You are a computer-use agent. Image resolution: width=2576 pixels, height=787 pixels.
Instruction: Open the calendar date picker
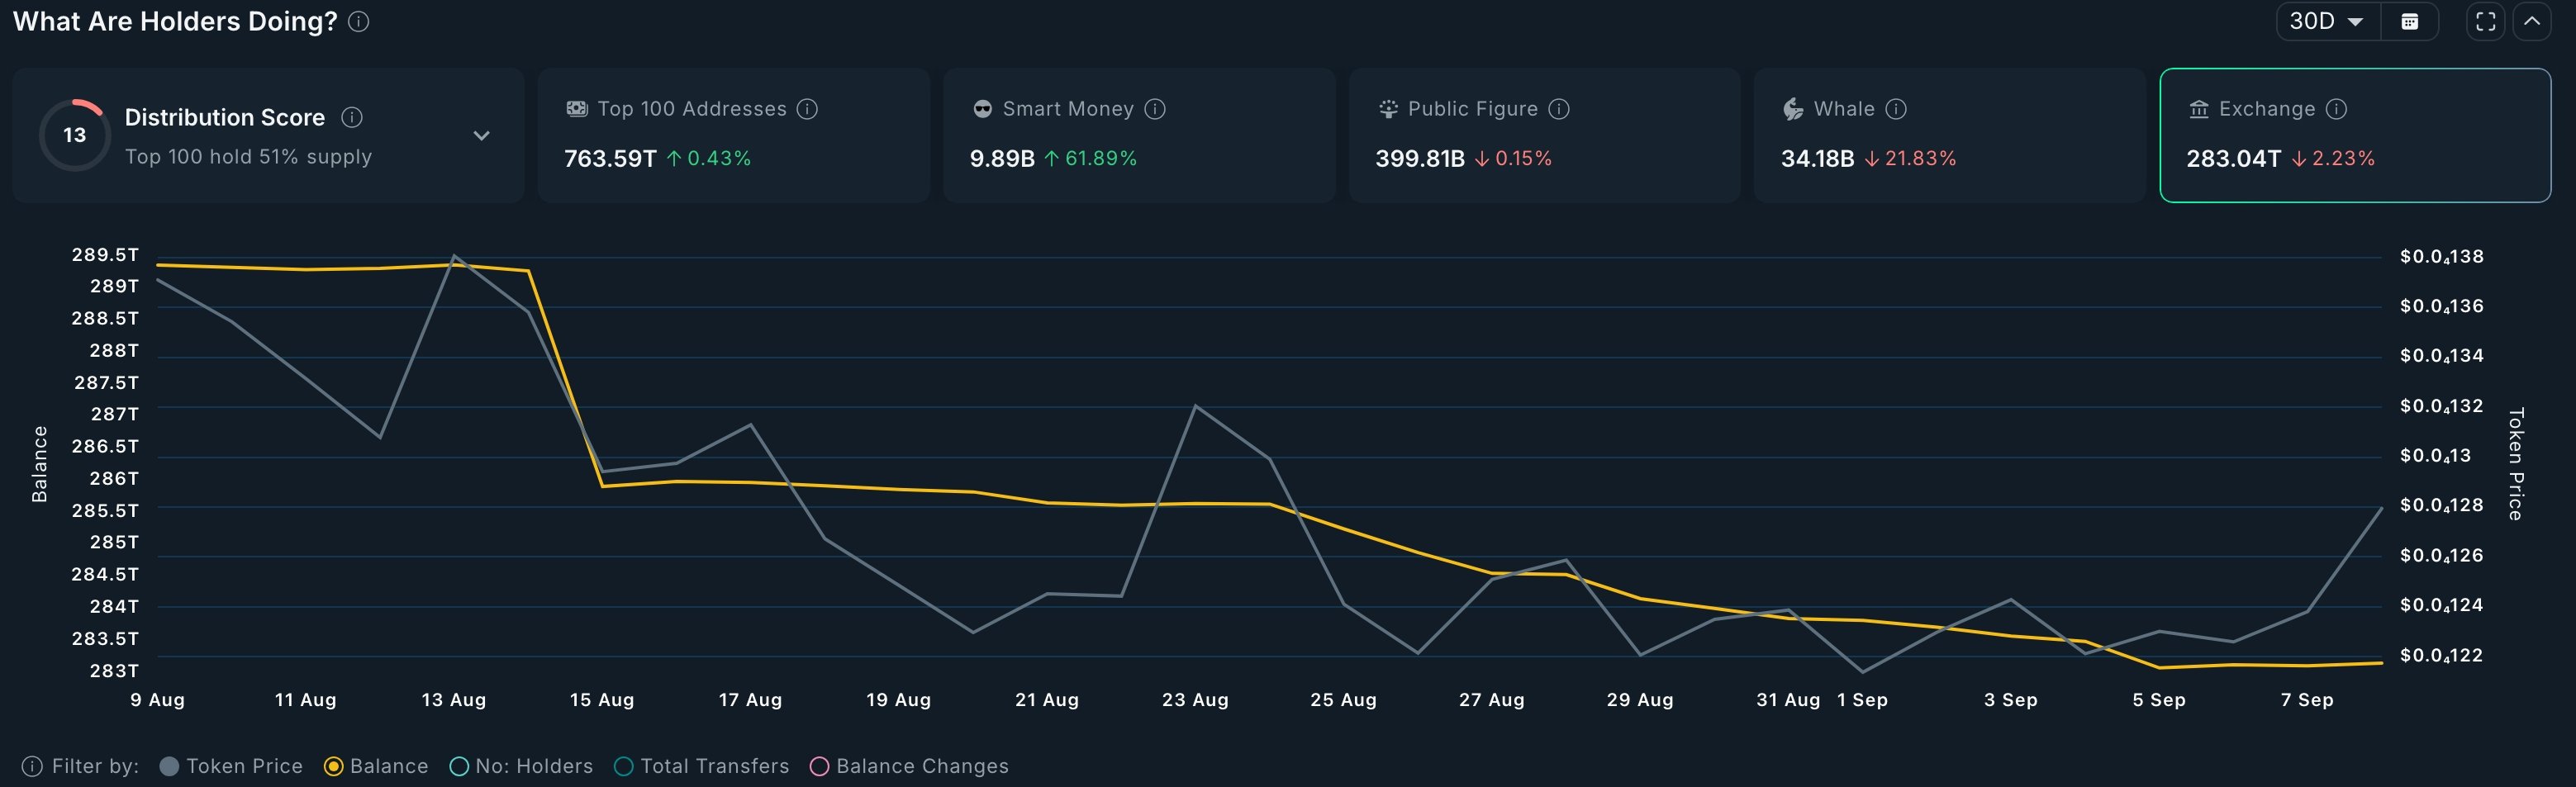click(2410, 20)
